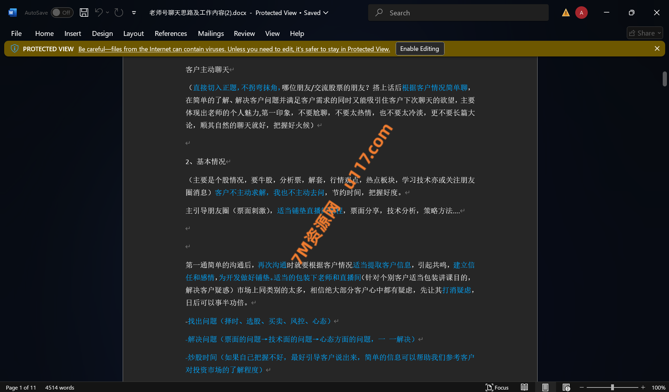The image size is (669, 392).
Task: Click the zoom in plus icon
Action: (x=643, y=387)
